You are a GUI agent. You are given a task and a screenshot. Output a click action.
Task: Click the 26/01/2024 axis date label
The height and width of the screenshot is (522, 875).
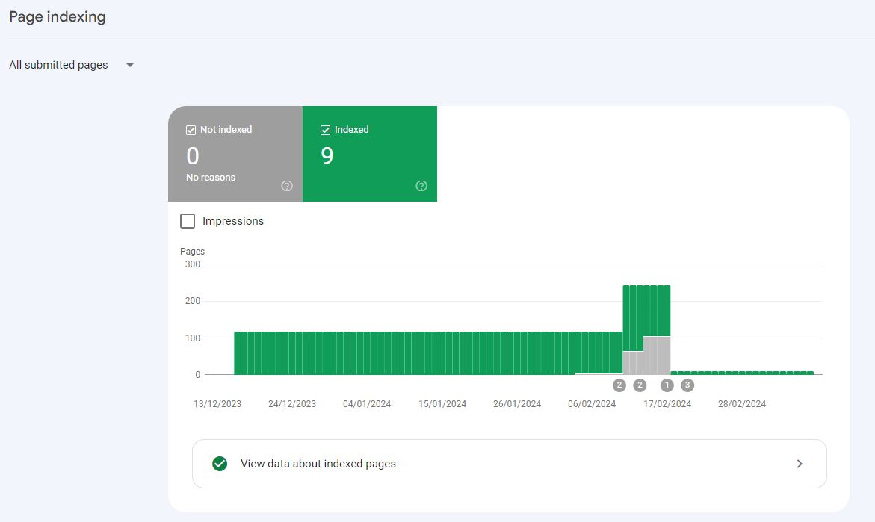tap(517, 404)
